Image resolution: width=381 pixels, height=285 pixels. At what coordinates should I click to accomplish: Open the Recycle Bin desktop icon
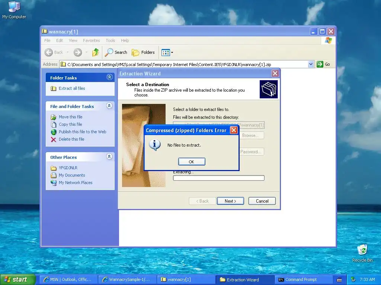[362, 253]
